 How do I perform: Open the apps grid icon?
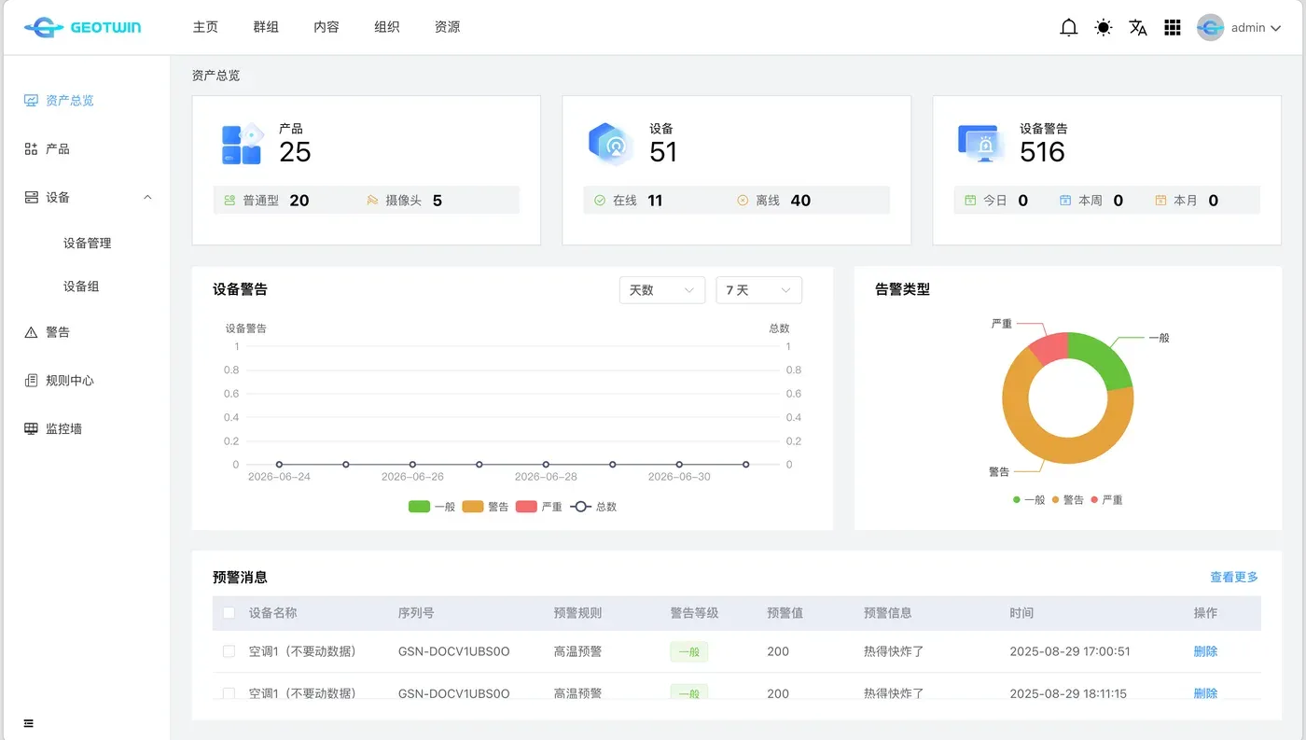point(1173,28)
